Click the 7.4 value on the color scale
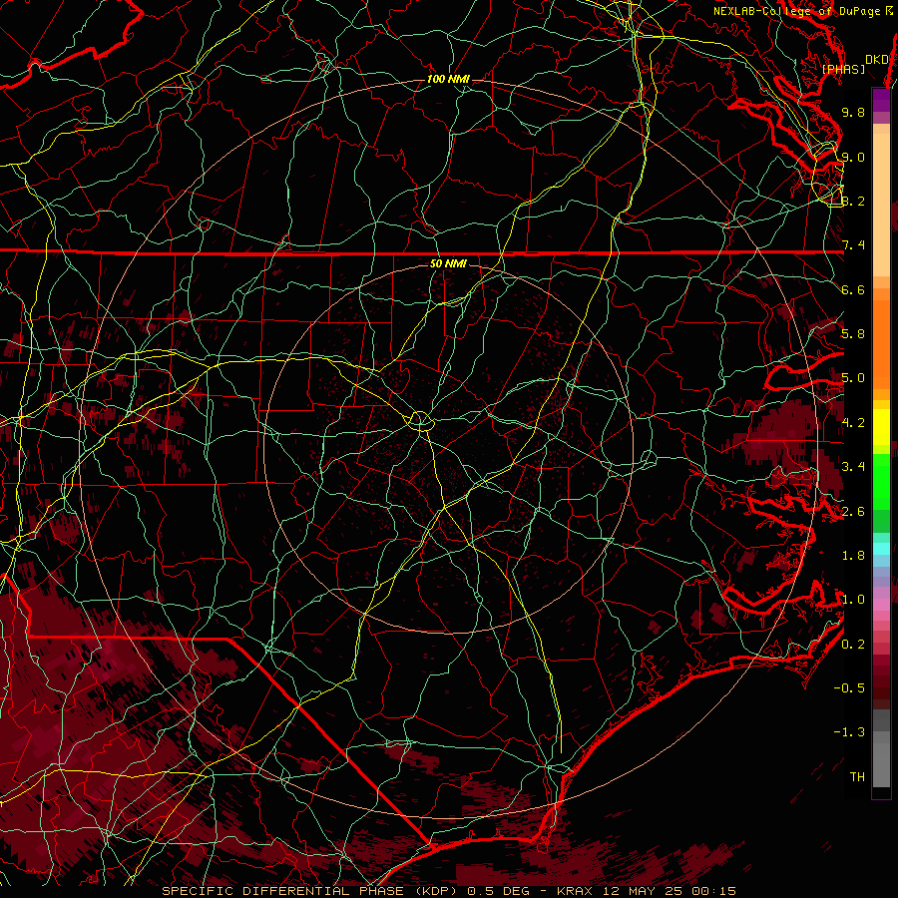The height and width of the screenshot is (898, 898). [853, 245]
